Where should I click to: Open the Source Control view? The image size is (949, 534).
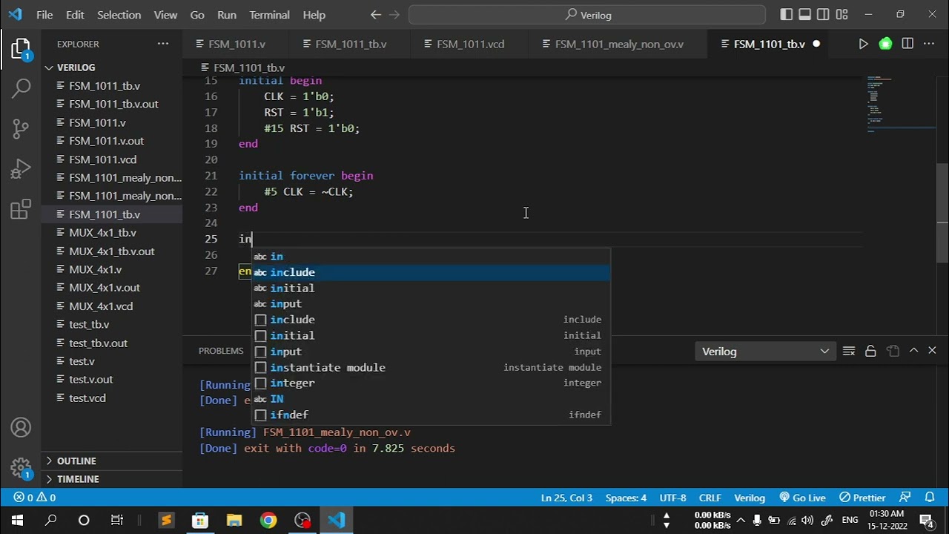tap(21, 128)
